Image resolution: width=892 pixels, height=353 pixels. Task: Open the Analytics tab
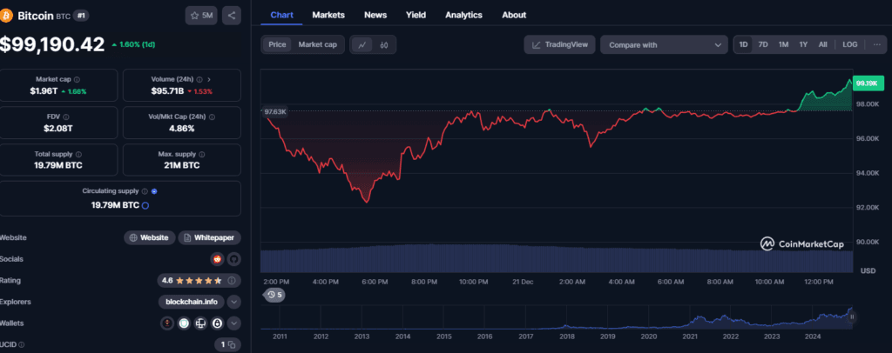(463, 16)
